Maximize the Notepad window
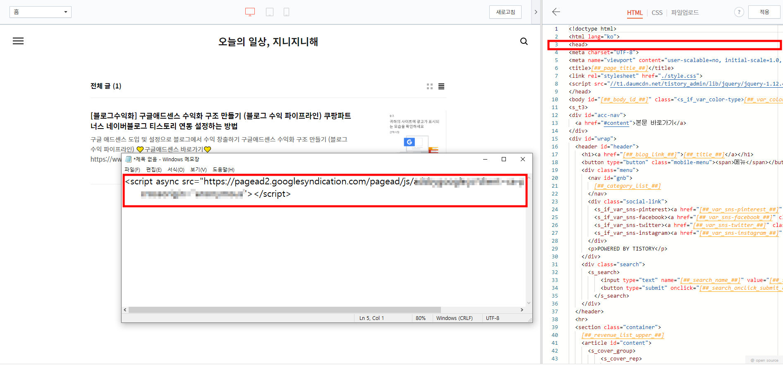The image size is (783, 365). coord(504,159)
